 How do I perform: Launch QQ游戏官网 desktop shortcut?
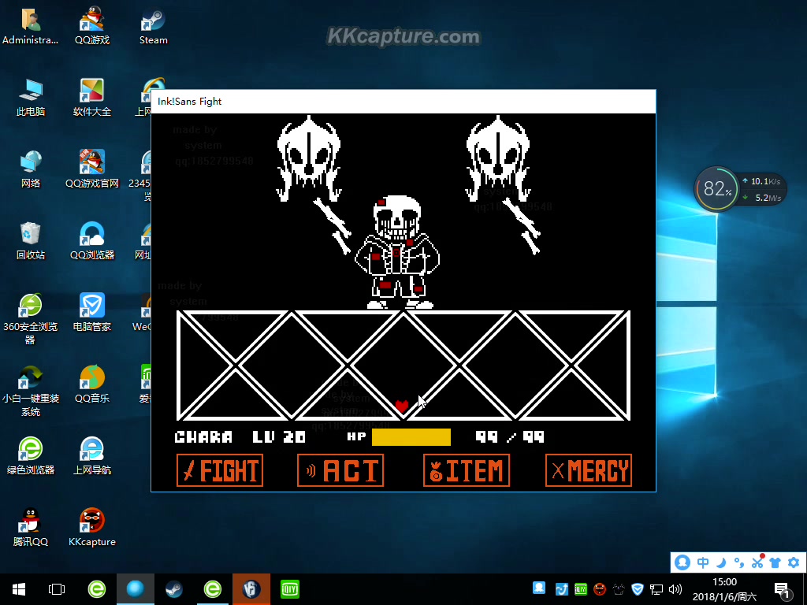click(92, 169)
